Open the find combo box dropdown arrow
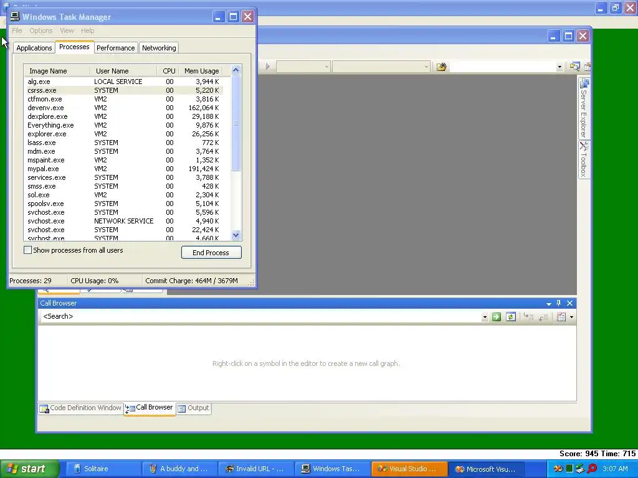The width and height of the screenshot is (638, 478). click(x=559, y=67)
